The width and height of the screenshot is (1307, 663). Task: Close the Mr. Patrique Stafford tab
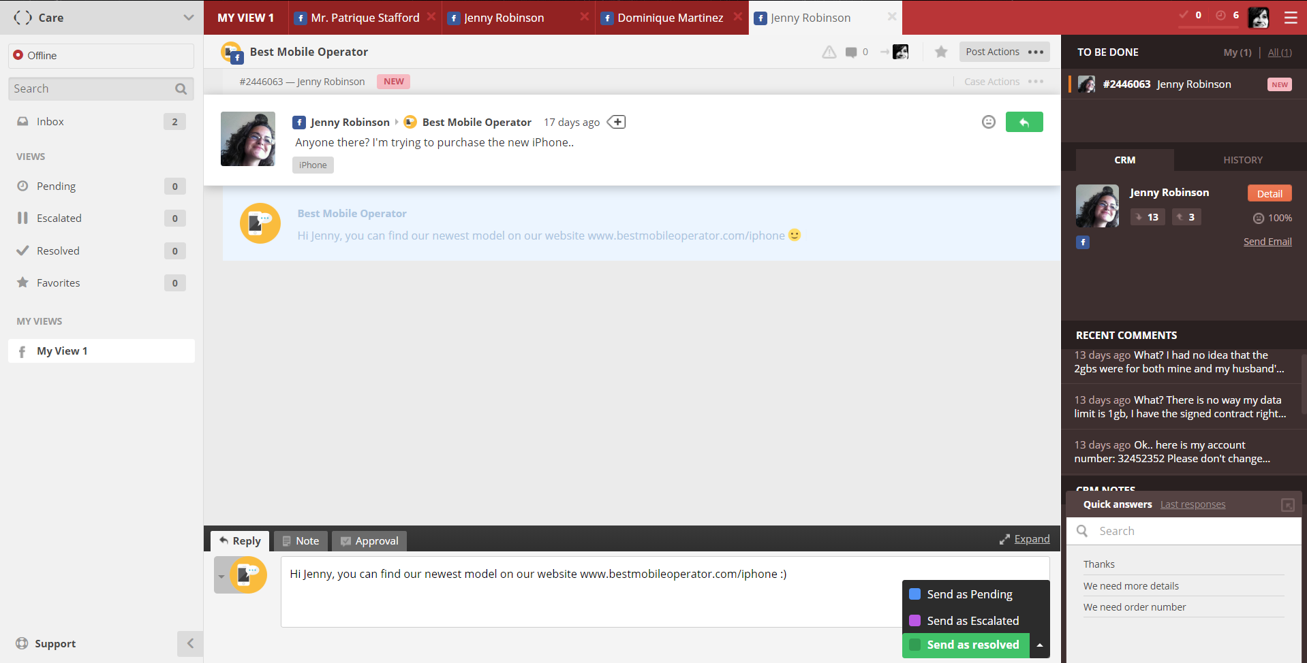pyautogui.click(x=431, y=17)
